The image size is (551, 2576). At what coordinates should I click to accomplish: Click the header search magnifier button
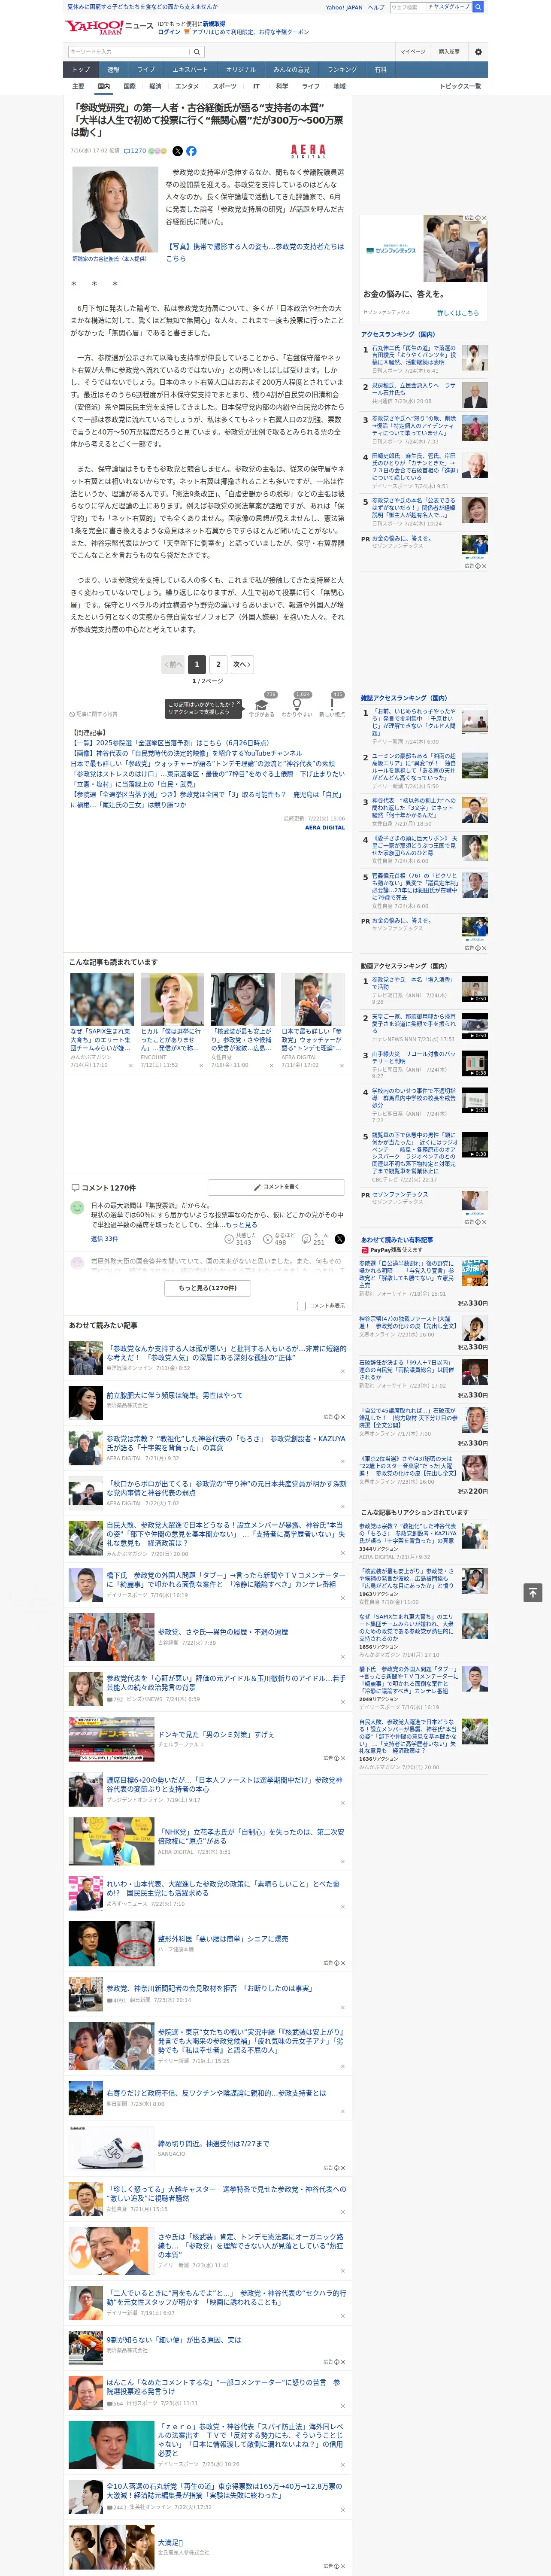click(x=478, y=7)
